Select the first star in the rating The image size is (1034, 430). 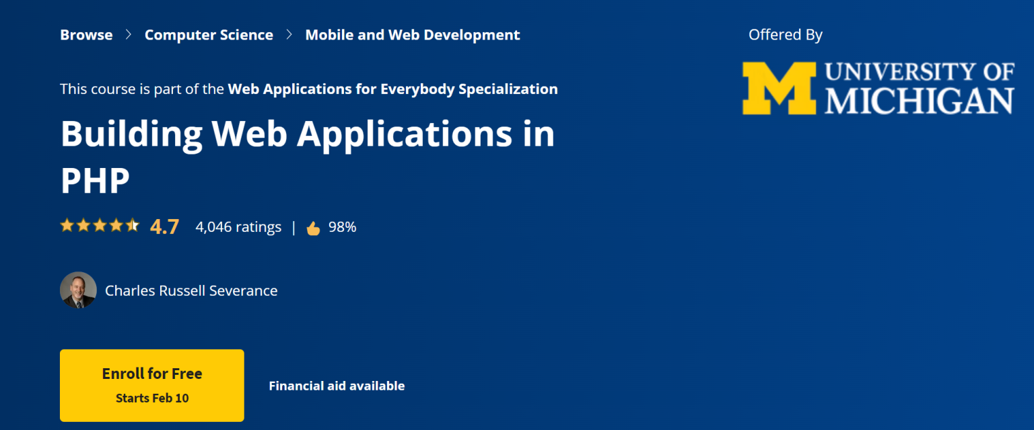tap(67, 225)
